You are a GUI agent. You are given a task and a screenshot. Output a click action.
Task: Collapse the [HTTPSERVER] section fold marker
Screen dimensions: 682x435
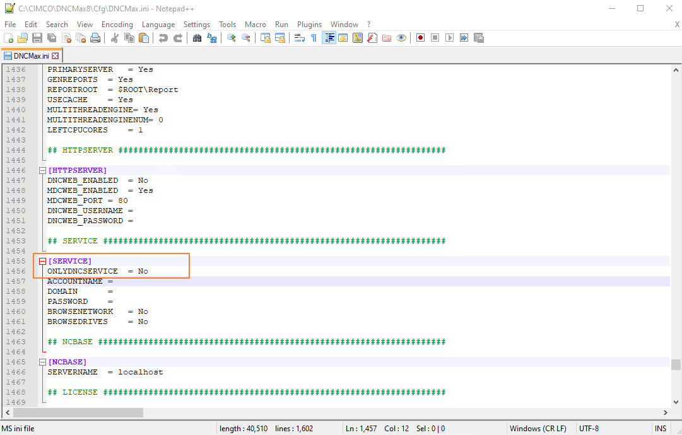(x=43, y=170)
